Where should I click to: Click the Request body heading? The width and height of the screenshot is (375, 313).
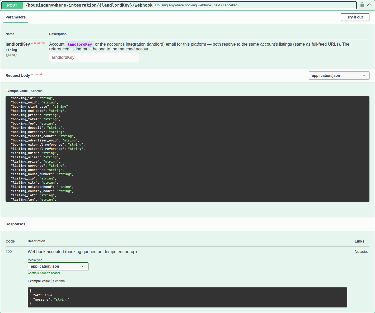pos(18,75)
